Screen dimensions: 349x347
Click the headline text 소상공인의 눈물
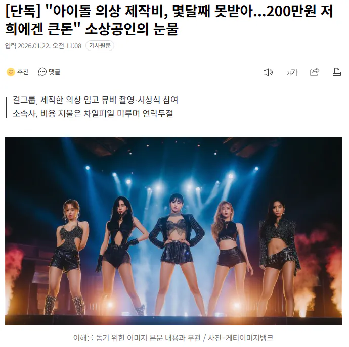point(132,29)
